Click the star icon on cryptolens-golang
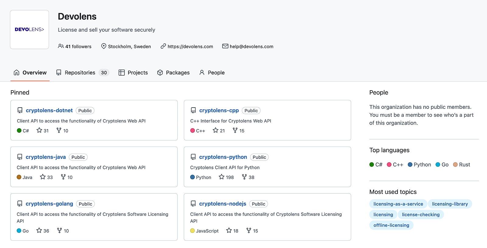The height and width of the screenshot is (248, 487). point(39,230)
